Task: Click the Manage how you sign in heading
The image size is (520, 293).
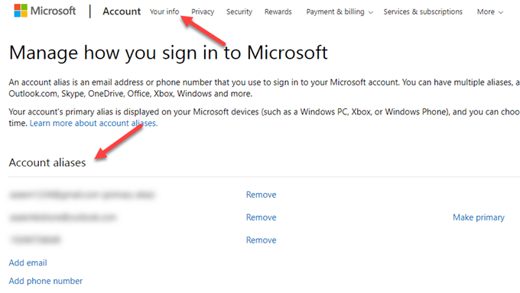Action: (168, 53)
